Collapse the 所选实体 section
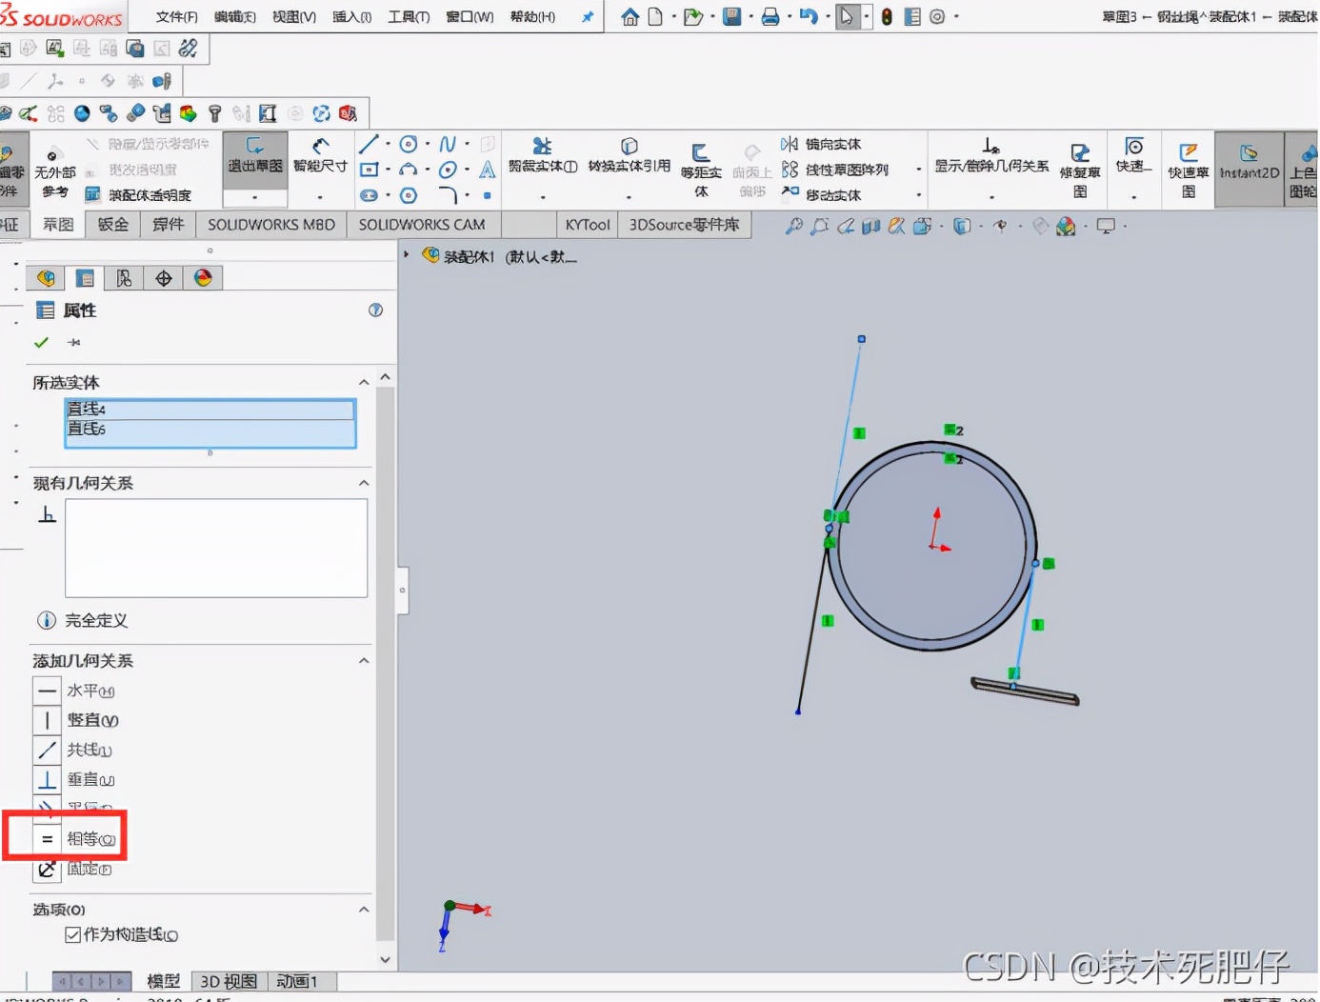The width and height of the screenshot is (1320, 1002). (x=363, y=382)
